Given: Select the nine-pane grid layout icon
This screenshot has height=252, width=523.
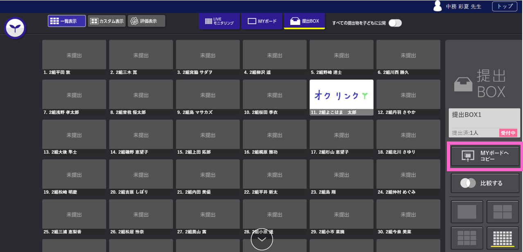Looking at the screenshot, I should [467, 237].
